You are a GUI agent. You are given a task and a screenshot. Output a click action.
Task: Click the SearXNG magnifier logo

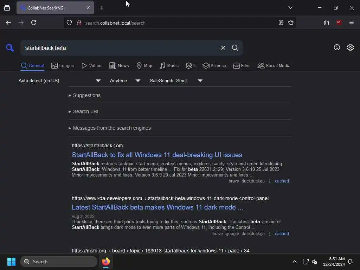coord(10,48)
